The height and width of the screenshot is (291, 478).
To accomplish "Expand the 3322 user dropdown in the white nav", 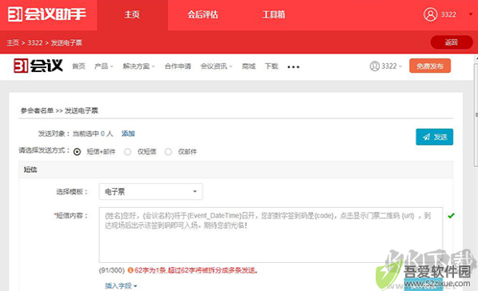I will point(385,66).
